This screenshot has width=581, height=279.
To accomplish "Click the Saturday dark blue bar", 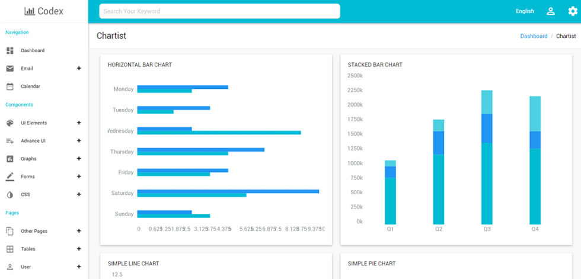I will (x=228, y=191).
